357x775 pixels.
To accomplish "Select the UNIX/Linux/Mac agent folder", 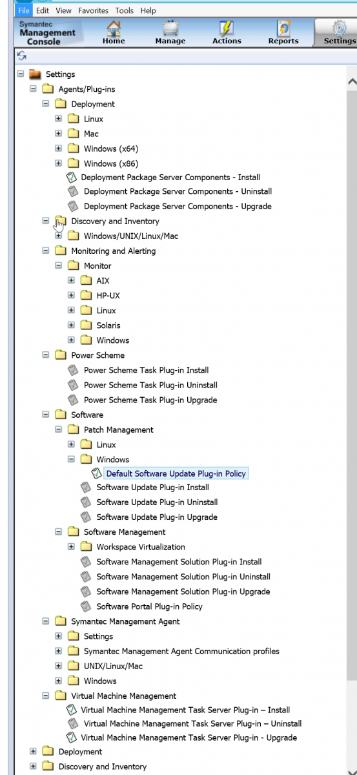I will 113,666.
